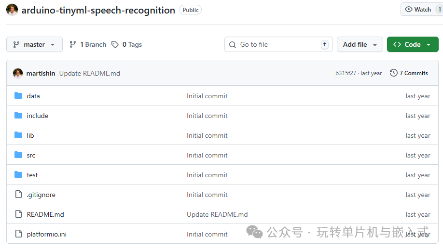Click 'last year' in the .gitignore row
The height and width of the screenshot is (250, 443).
[418, 195]
